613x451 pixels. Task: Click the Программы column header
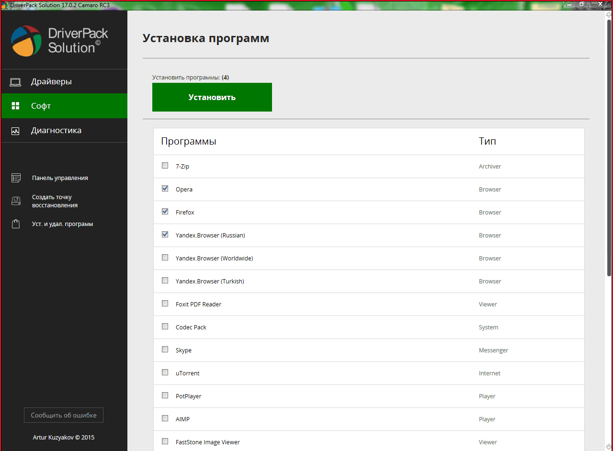pyautogui.click(x=189, y=141)
